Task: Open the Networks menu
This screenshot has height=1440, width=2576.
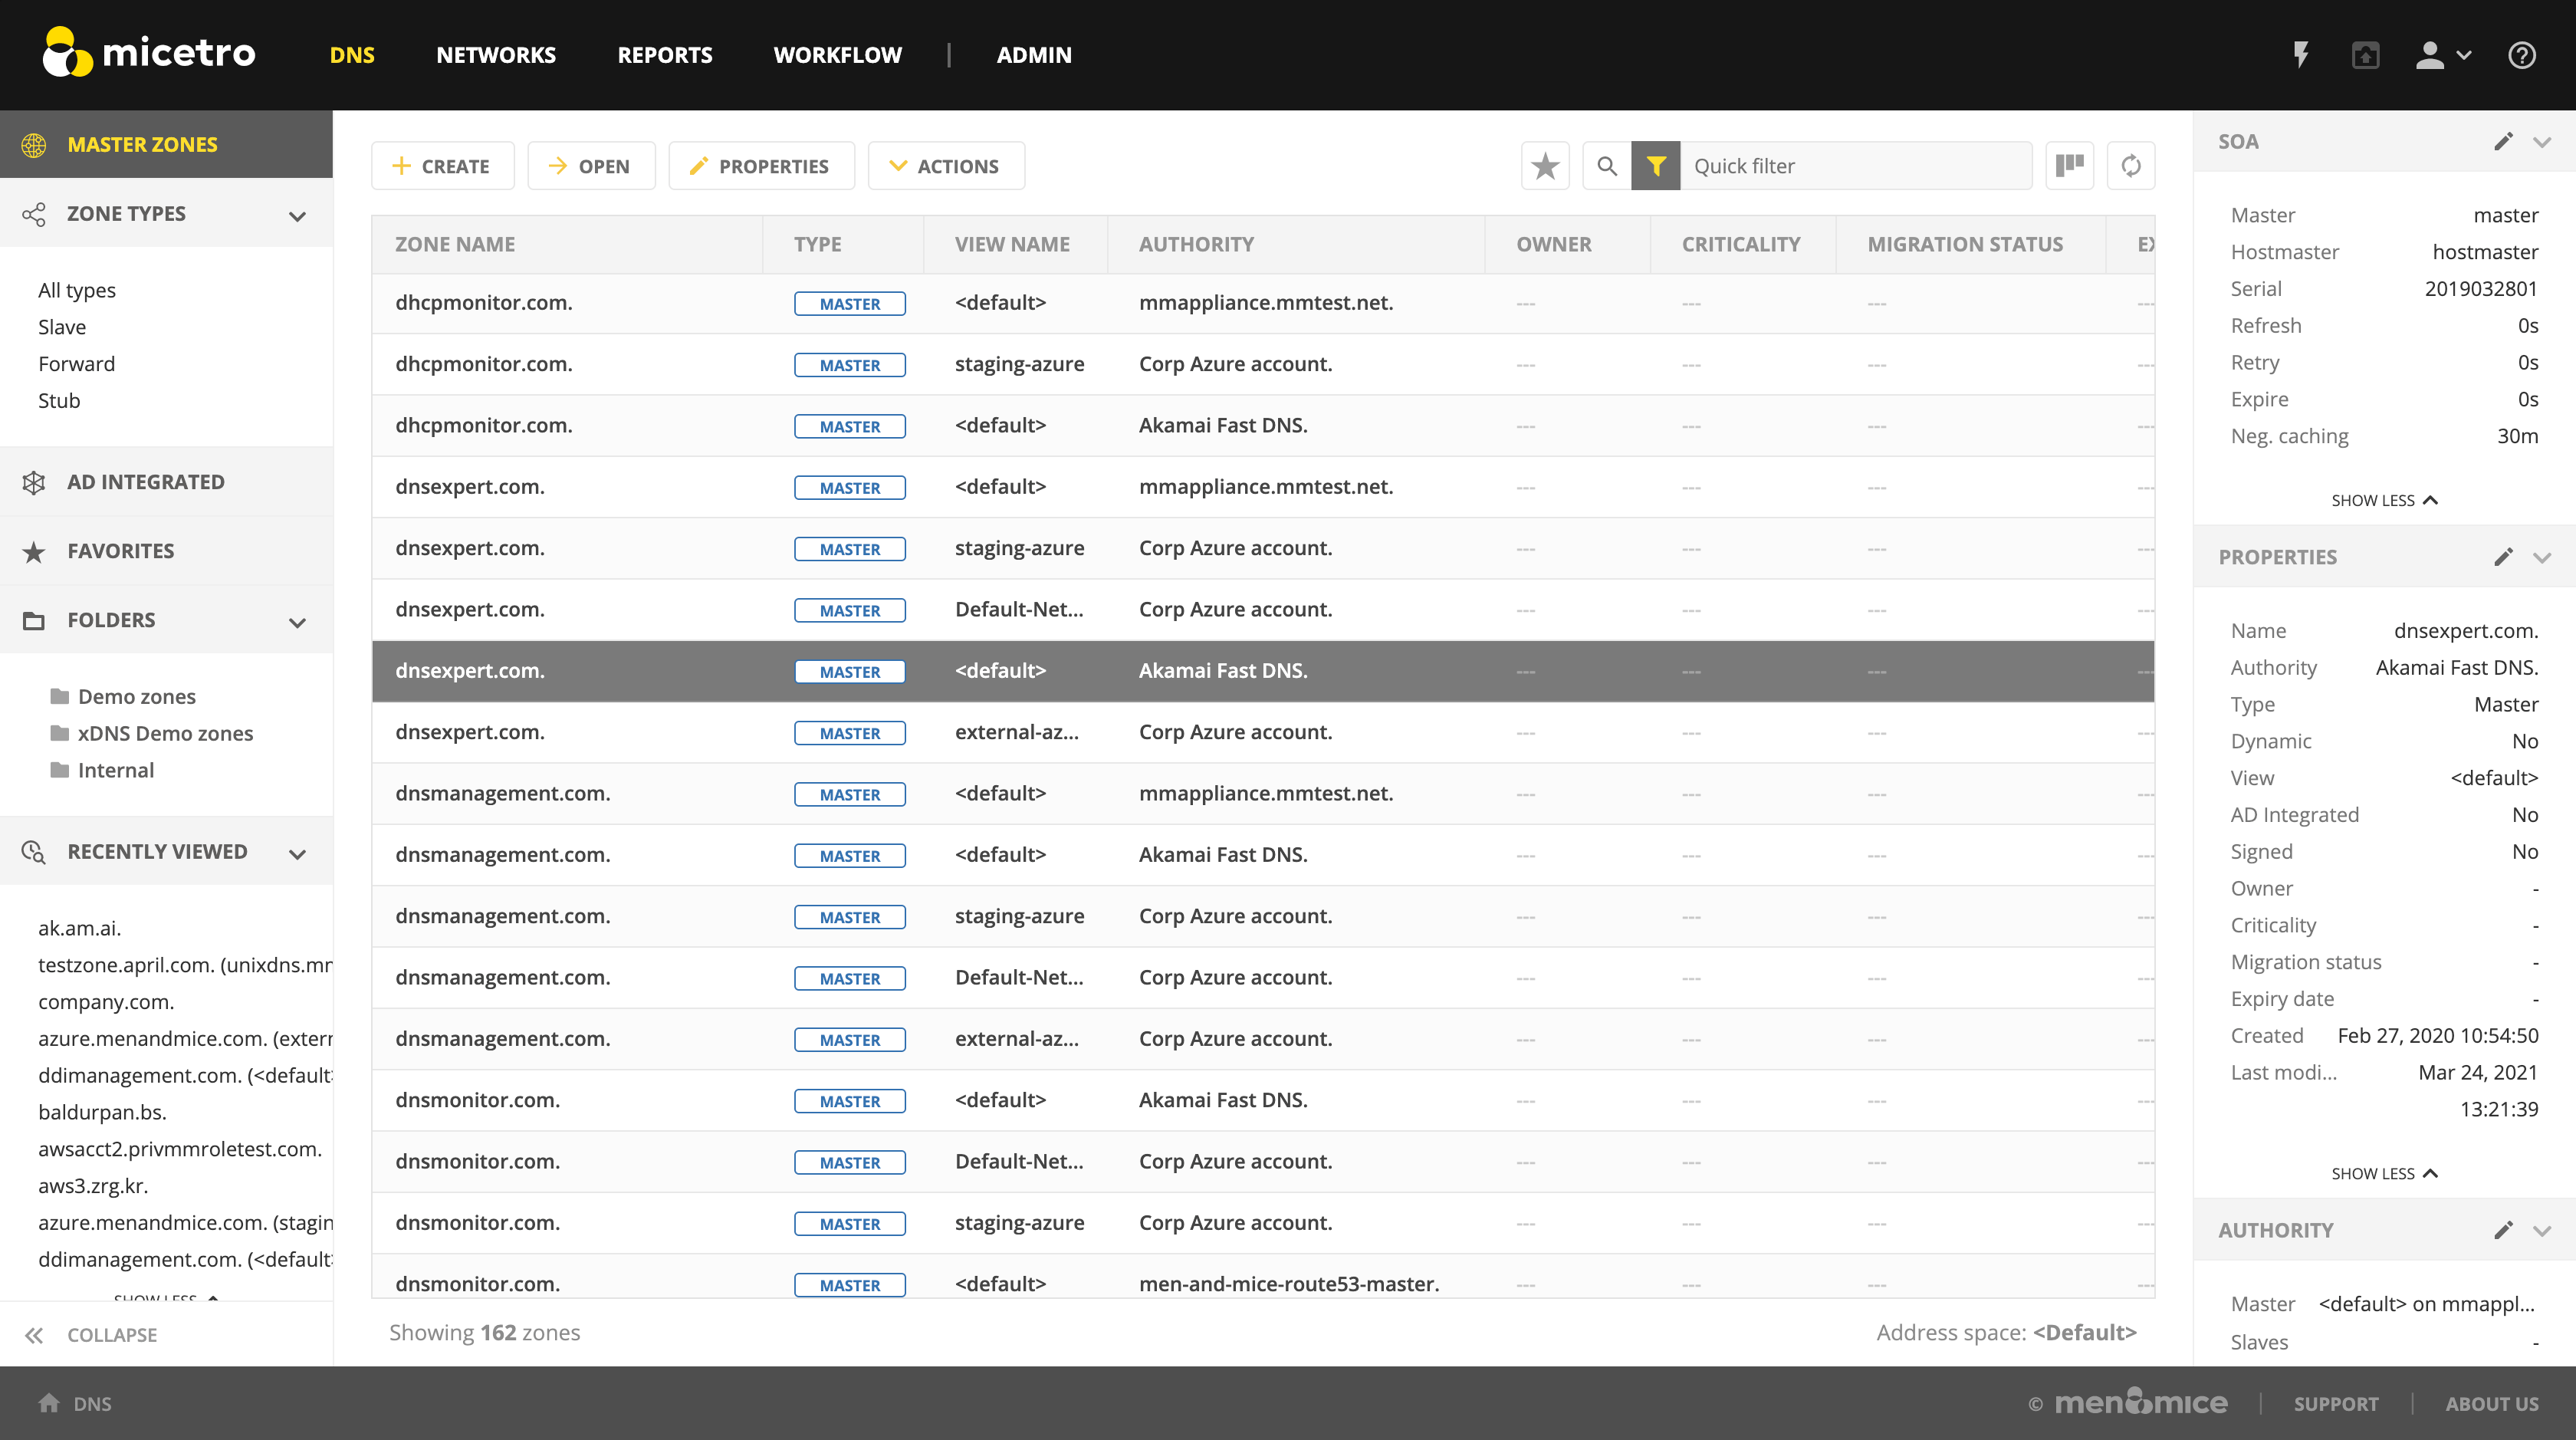Action: click(495, 55)
